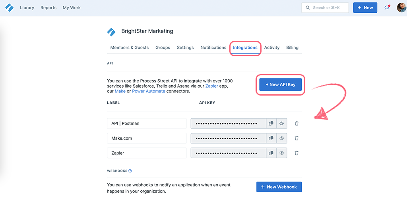Screen dimensions: 407x203
Task: Follow the Make link
Action: coord(120,91)
